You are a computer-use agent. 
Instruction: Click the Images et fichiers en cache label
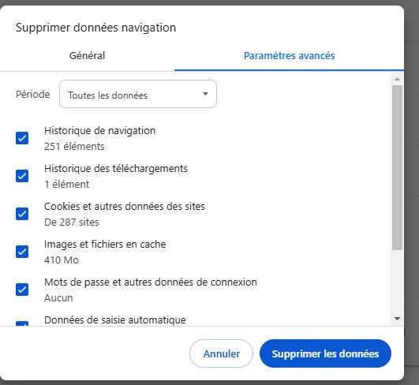coord(105,245)
